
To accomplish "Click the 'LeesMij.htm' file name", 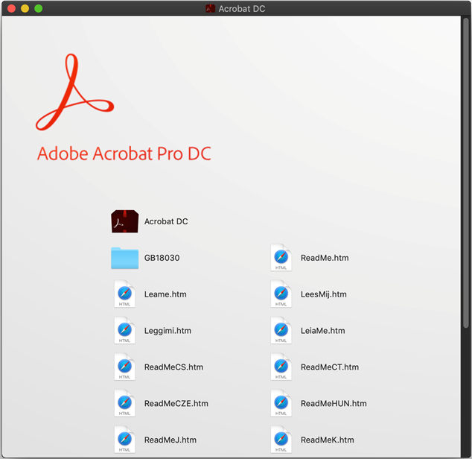I will point(324,294).
